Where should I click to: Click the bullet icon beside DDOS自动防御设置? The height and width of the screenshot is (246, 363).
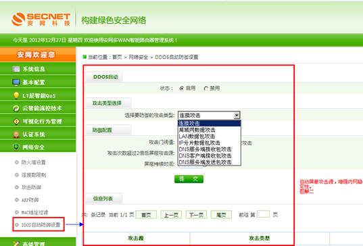coord(16,224)
